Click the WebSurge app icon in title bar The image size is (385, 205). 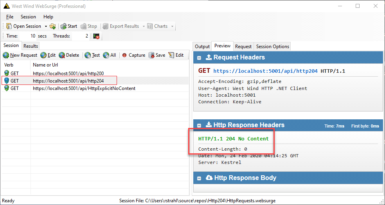point(6,6)
